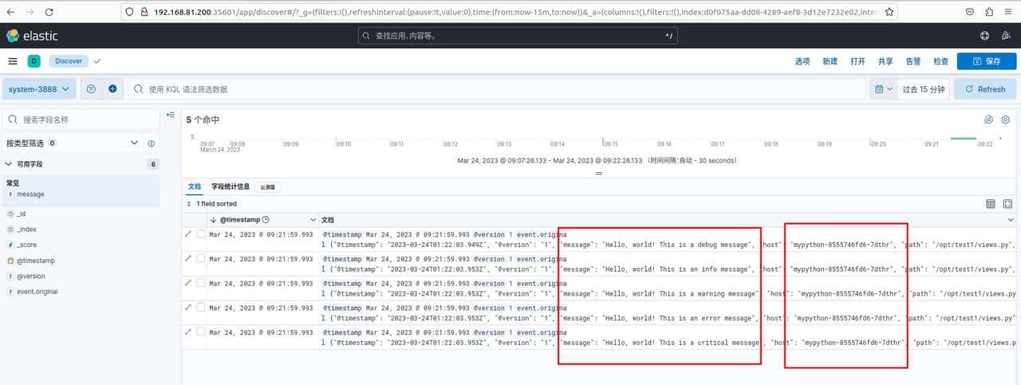This screenshot has height=385, width=1021.
Task: Click the Discover breadcrumb badge
Action: pos(69,61)
